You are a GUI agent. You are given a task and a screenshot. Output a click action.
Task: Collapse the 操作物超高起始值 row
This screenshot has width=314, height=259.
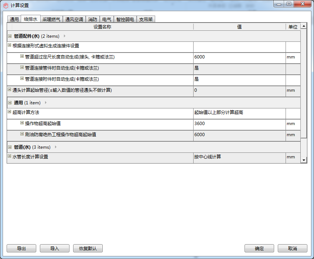pos(22,122)
